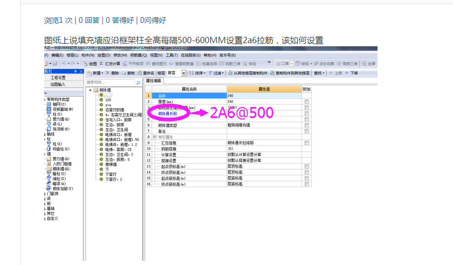Open the 新建 dropdown

click(95, 73)
